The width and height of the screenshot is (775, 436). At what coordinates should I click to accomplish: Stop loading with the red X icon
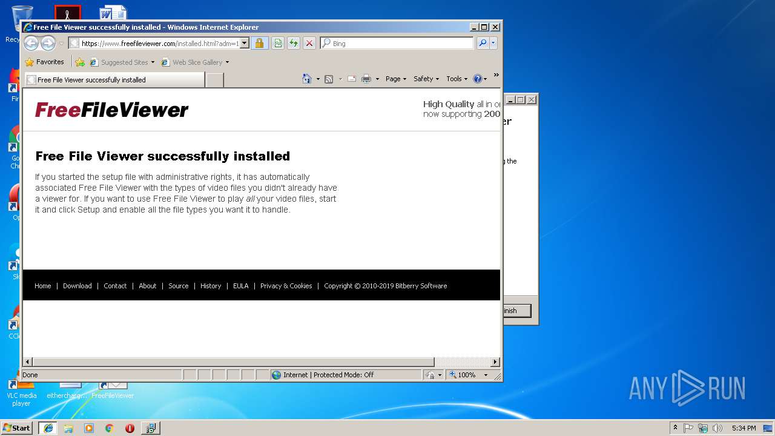309,43
